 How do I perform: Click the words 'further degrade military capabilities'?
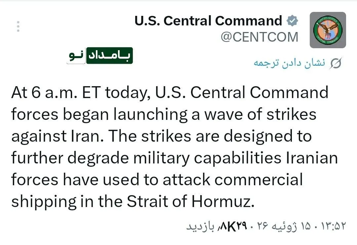pos(146,158)
